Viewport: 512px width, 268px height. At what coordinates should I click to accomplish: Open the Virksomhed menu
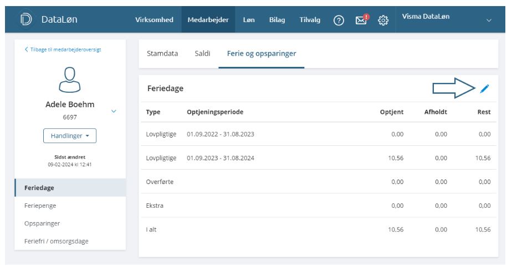click(154, 20)
